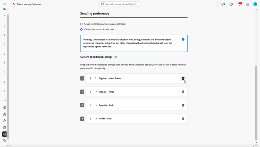Viewport: 260px width, 147px height.
Task: Click the info icon in warning box
Action: (x=183, y=39)
